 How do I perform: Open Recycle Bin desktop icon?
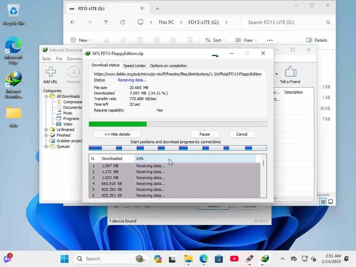(x=14, y=15)
